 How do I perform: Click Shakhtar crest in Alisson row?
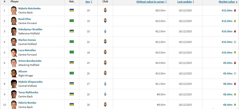pos(105,73)
